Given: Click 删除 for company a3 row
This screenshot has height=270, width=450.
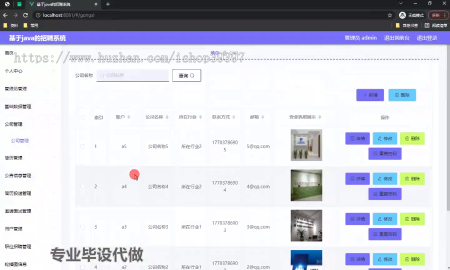Looking at the screenshot, I should click(x=412, y=219).
